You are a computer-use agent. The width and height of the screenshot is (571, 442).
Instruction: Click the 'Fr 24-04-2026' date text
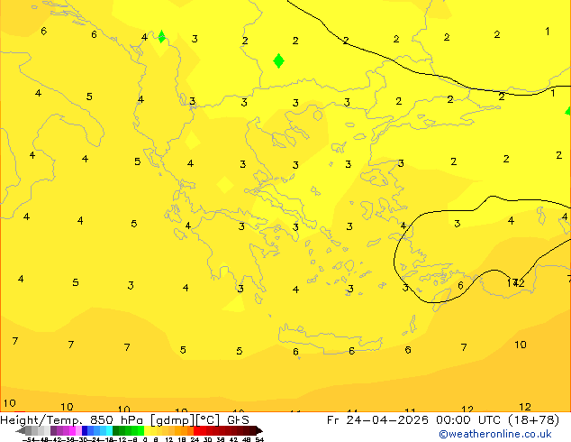(377, 419)
